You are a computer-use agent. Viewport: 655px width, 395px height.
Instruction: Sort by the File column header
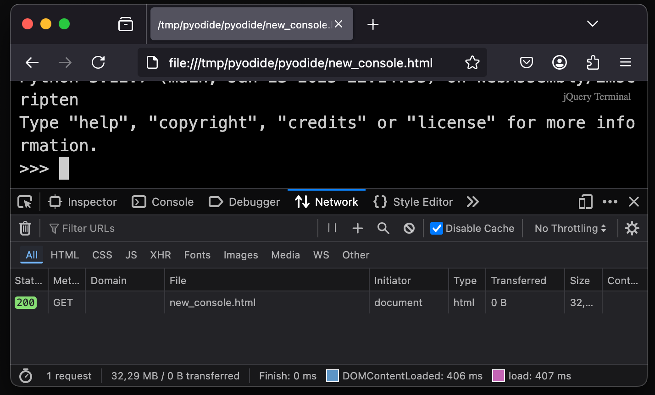(267, 280)
